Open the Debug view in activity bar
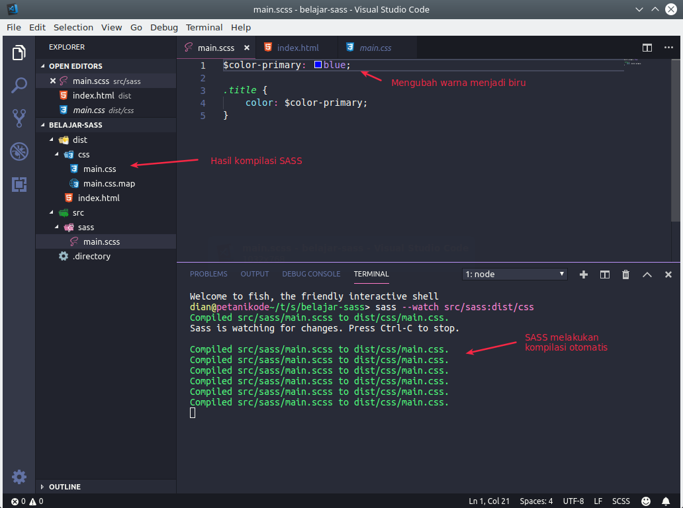The height and width of the screenshot is (508, 683). pos(19,151)
